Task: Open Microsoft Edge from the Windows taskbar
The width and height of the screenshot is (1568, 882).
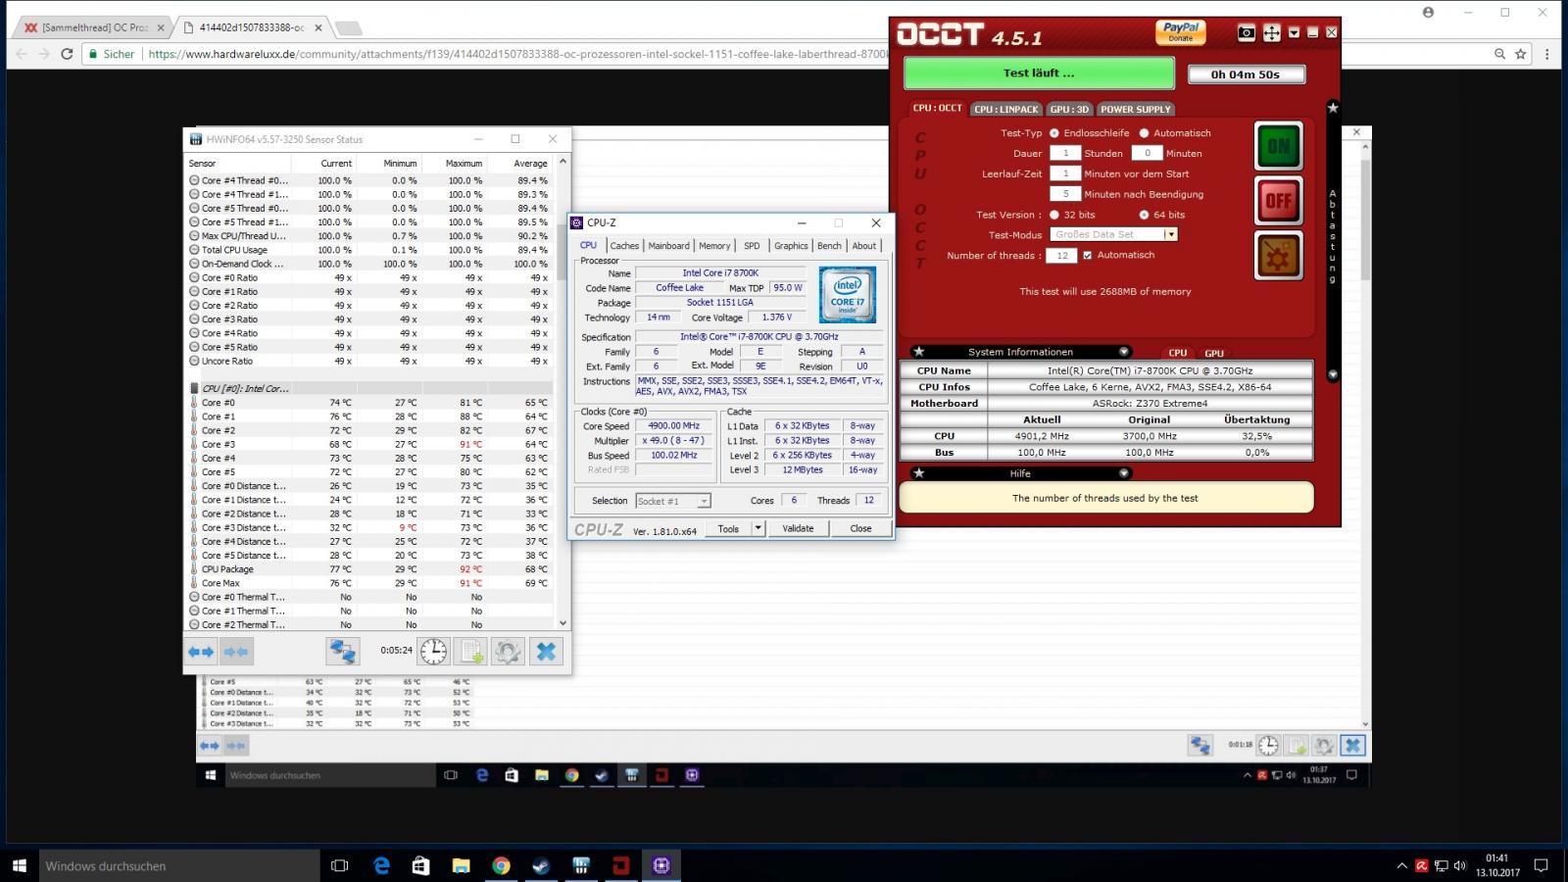Action: pos(381,865)
